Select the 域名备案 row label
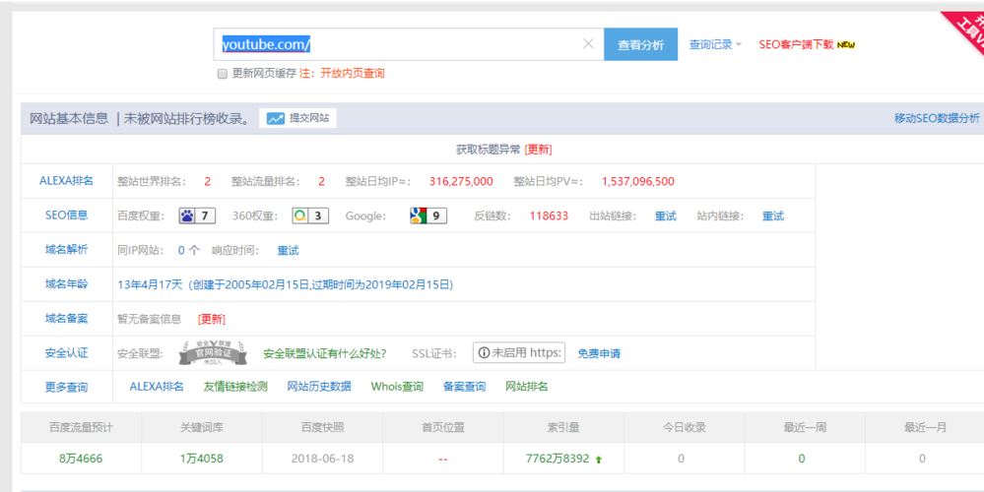984x492 pixels. 67,319
